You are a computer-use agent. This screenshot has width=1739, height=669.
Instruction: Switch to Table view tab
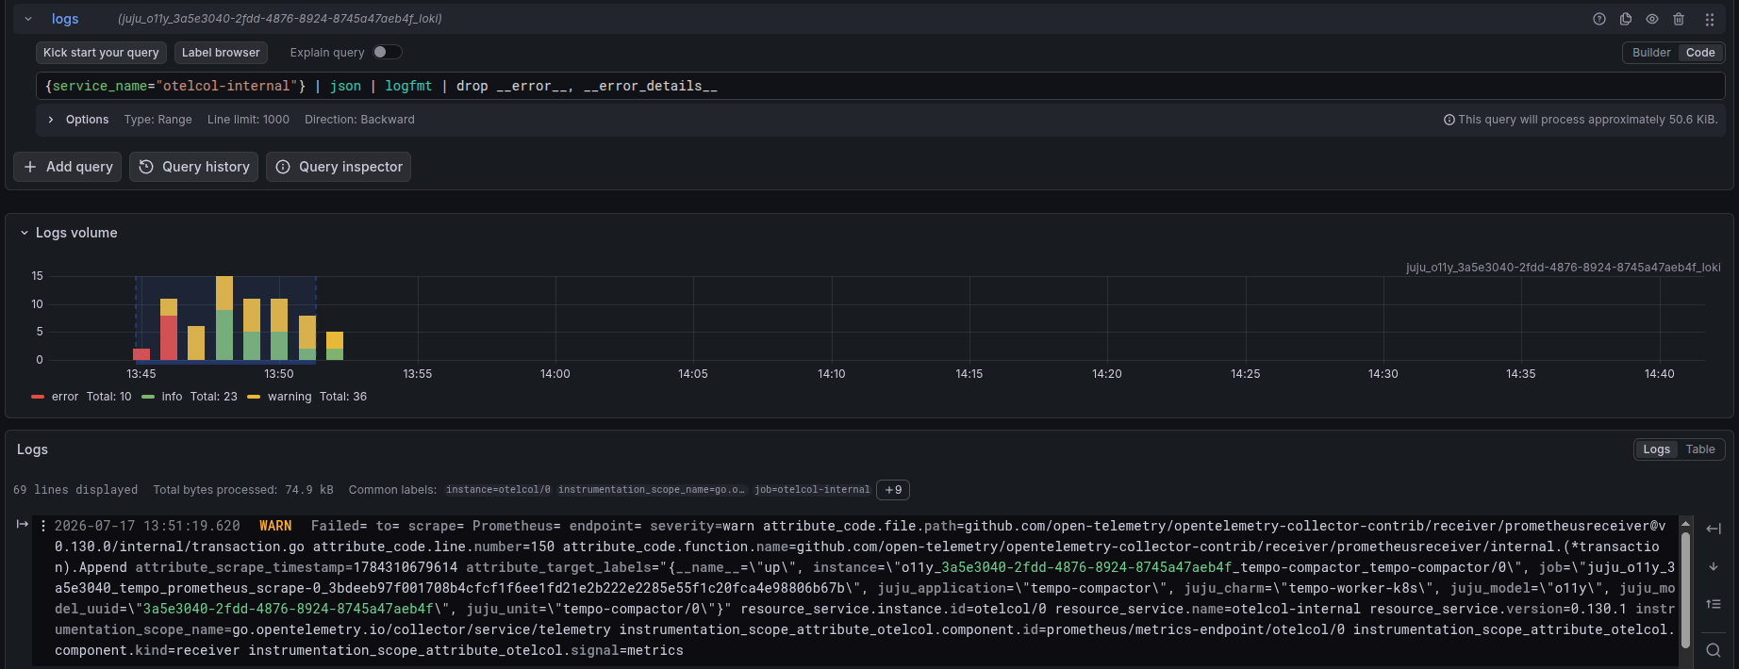1700,449
